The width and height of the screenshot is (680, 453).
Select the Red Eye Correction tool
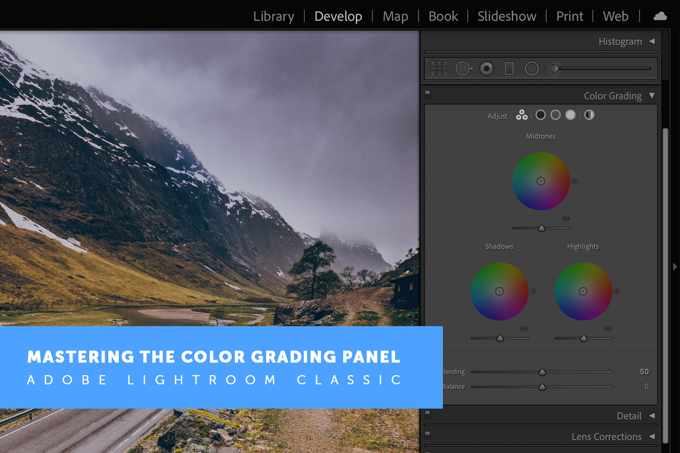(486, 69)
